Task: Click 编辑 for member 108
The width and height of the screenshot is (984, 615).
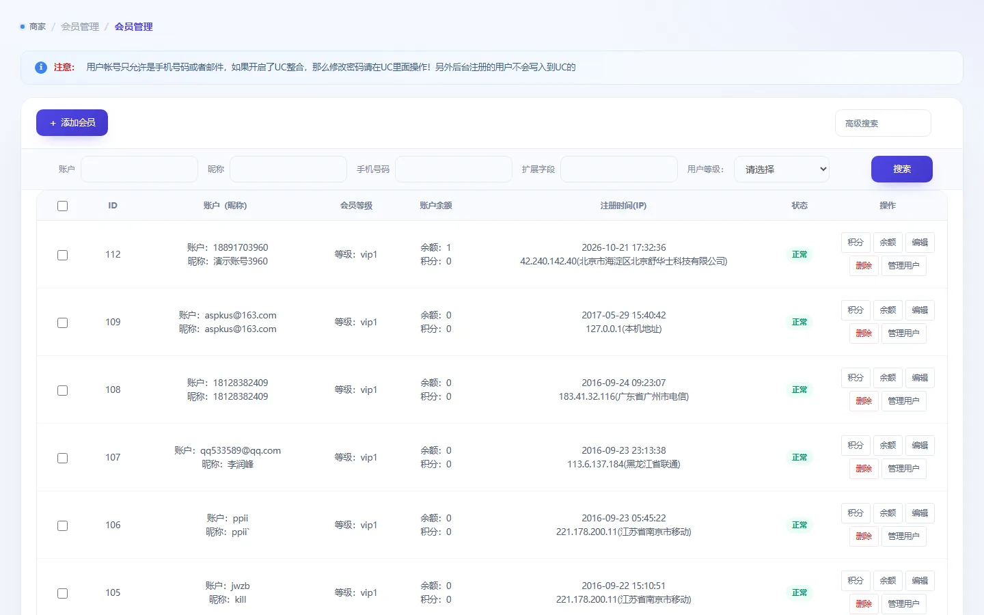Action: point(920,378)
